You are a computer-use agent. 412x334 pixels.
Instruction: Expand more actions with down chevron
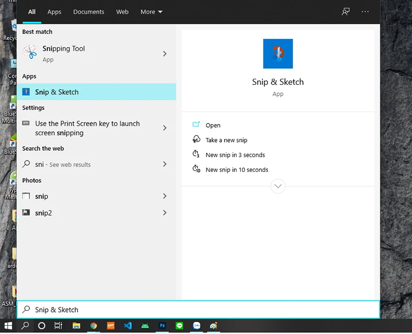coord(278,186)
